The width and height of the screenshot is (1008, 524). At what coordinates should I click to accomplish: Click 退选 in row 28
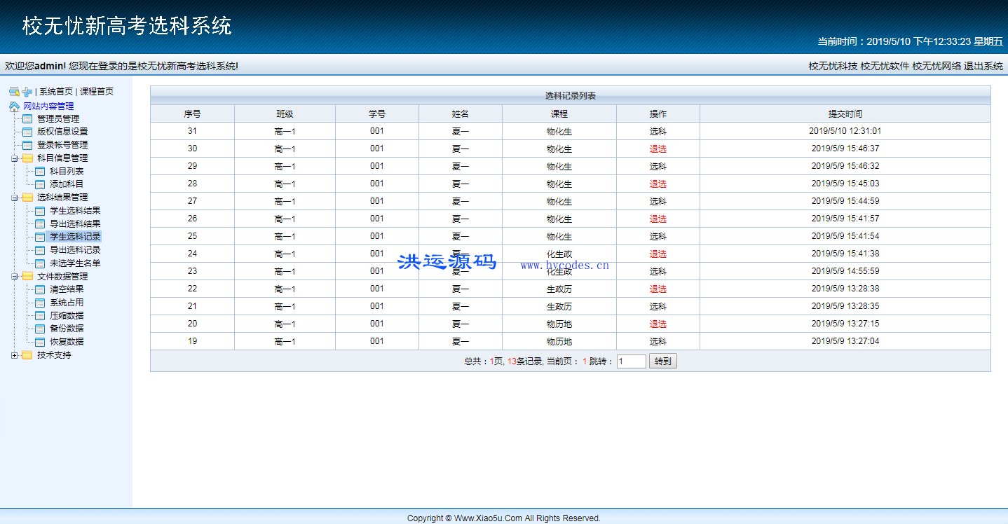658,184
